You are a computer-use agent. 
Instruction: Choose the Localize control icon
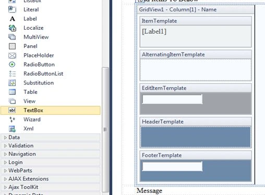12,28
